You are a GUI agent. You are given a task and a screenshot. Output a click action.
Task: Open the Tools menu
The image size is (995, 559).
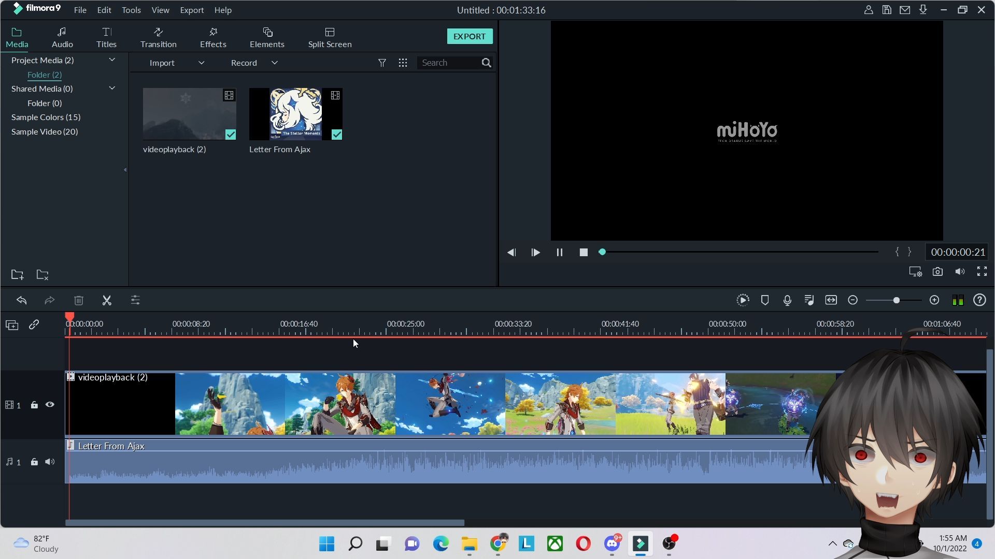(131, 10)
